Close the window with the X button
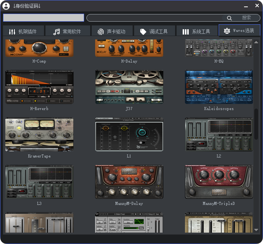The width and height of the screenshot is (263, 244). click(x=257, y=6)
